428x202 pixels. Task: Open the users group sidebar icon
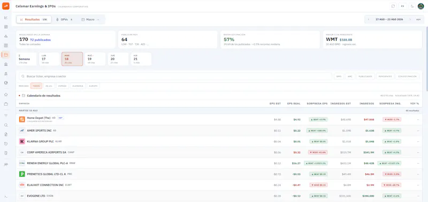[6, 165]
